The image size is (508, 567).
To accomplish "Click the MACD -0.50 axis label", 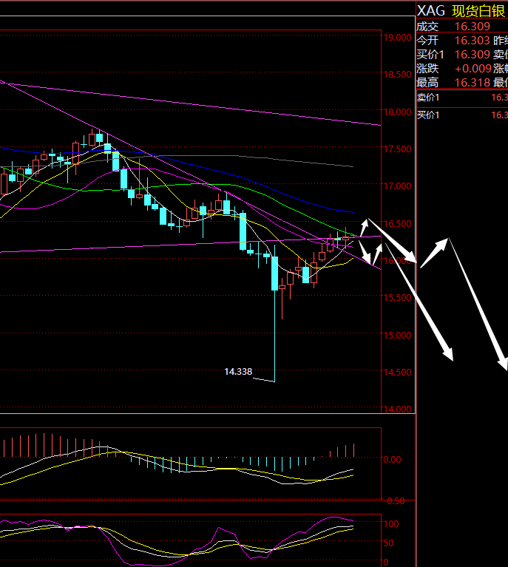I will [393, 500].
